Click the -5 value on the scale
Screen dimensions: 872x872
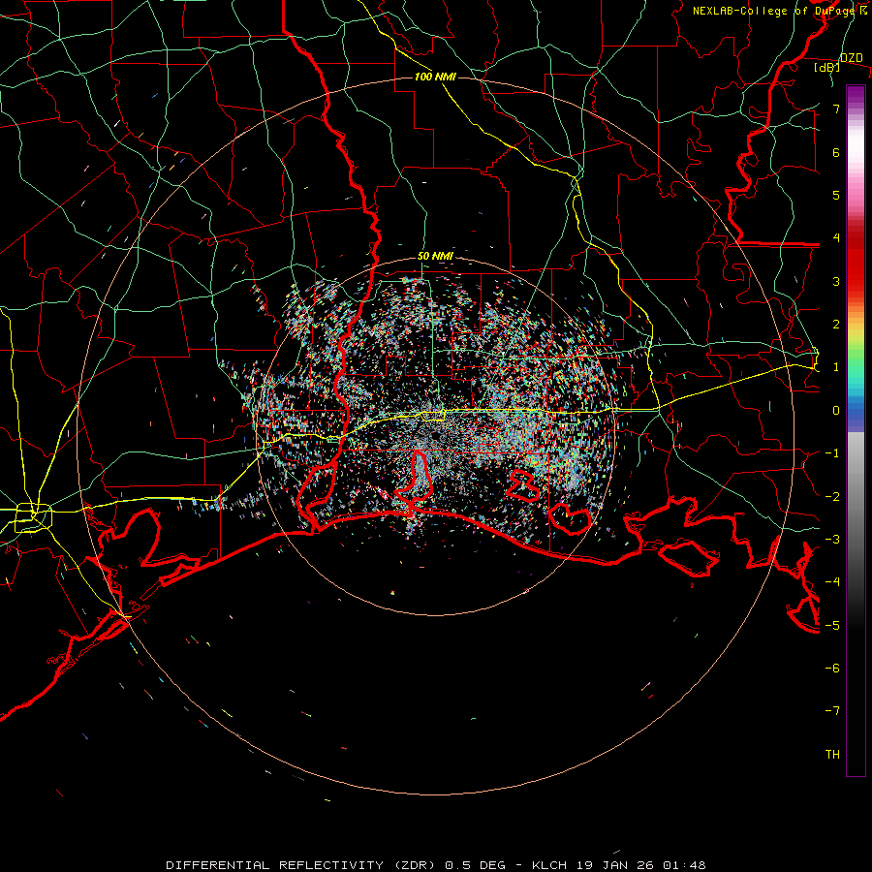[x=832, y=625]
